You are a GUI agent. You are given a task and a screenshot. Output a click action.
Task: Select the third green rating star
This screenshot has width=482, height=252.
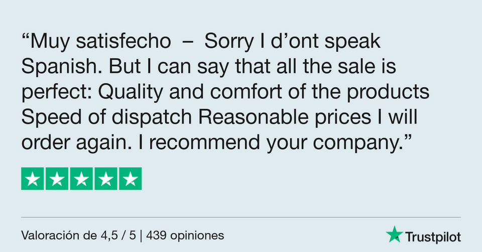pyautogui.click(x=81, y=179)
